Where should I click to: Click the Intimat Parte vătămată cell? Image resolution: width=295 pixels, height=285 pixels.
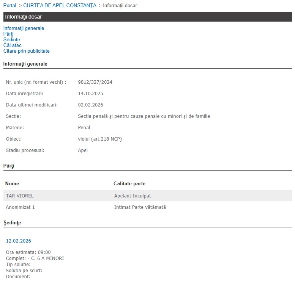click(140, 207)
